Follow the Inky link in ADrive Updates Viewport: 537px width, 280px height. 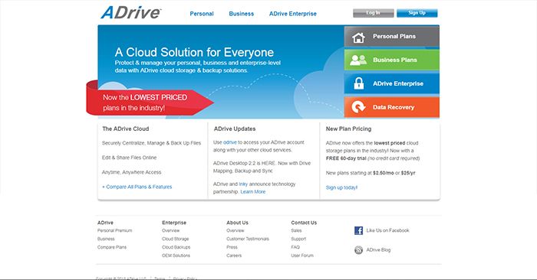pyautogui.click(x=243, y=184)
